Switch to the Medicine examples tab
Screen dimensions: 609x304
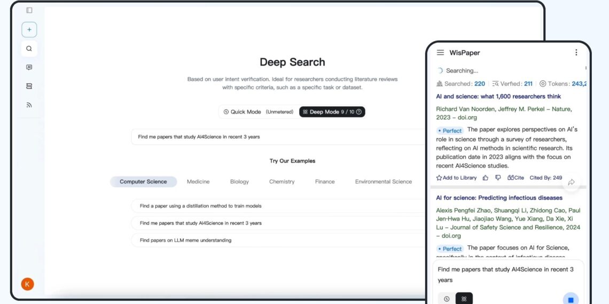point(198,181)
